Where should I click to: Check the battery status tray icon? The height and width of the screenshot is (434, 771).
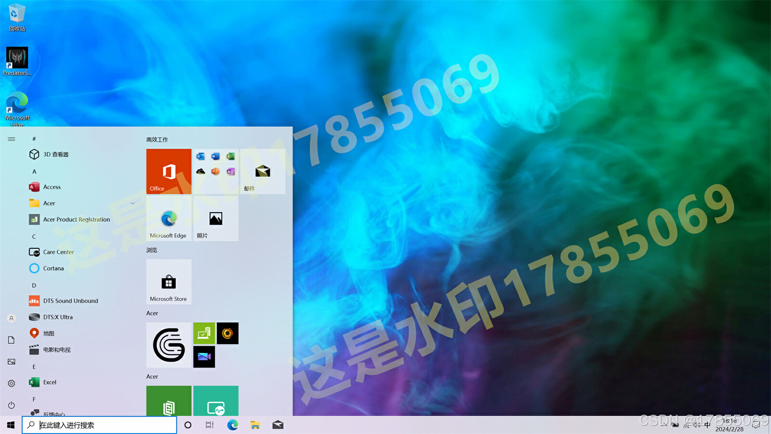[x=676, y=425]
